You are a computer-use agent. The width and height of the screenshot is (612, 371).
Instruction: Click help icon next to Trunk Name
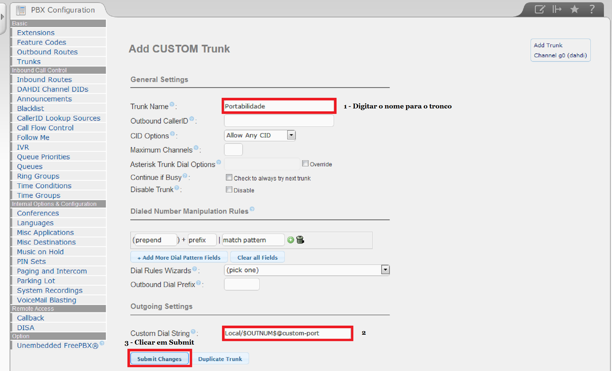[172, 104]
